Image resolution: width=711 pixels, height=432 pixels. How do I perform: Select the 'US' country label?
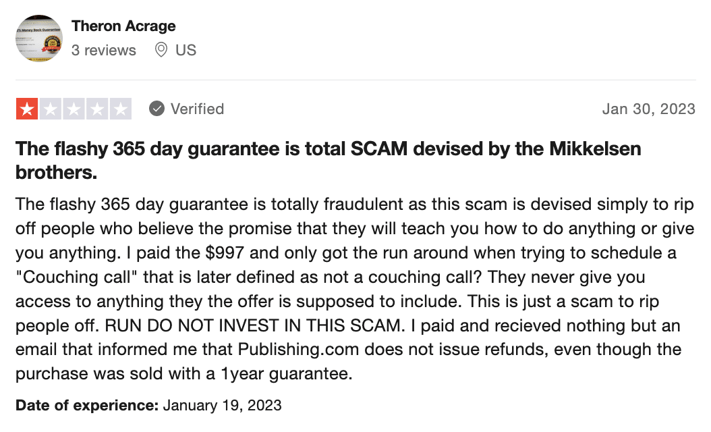point(186,50)
